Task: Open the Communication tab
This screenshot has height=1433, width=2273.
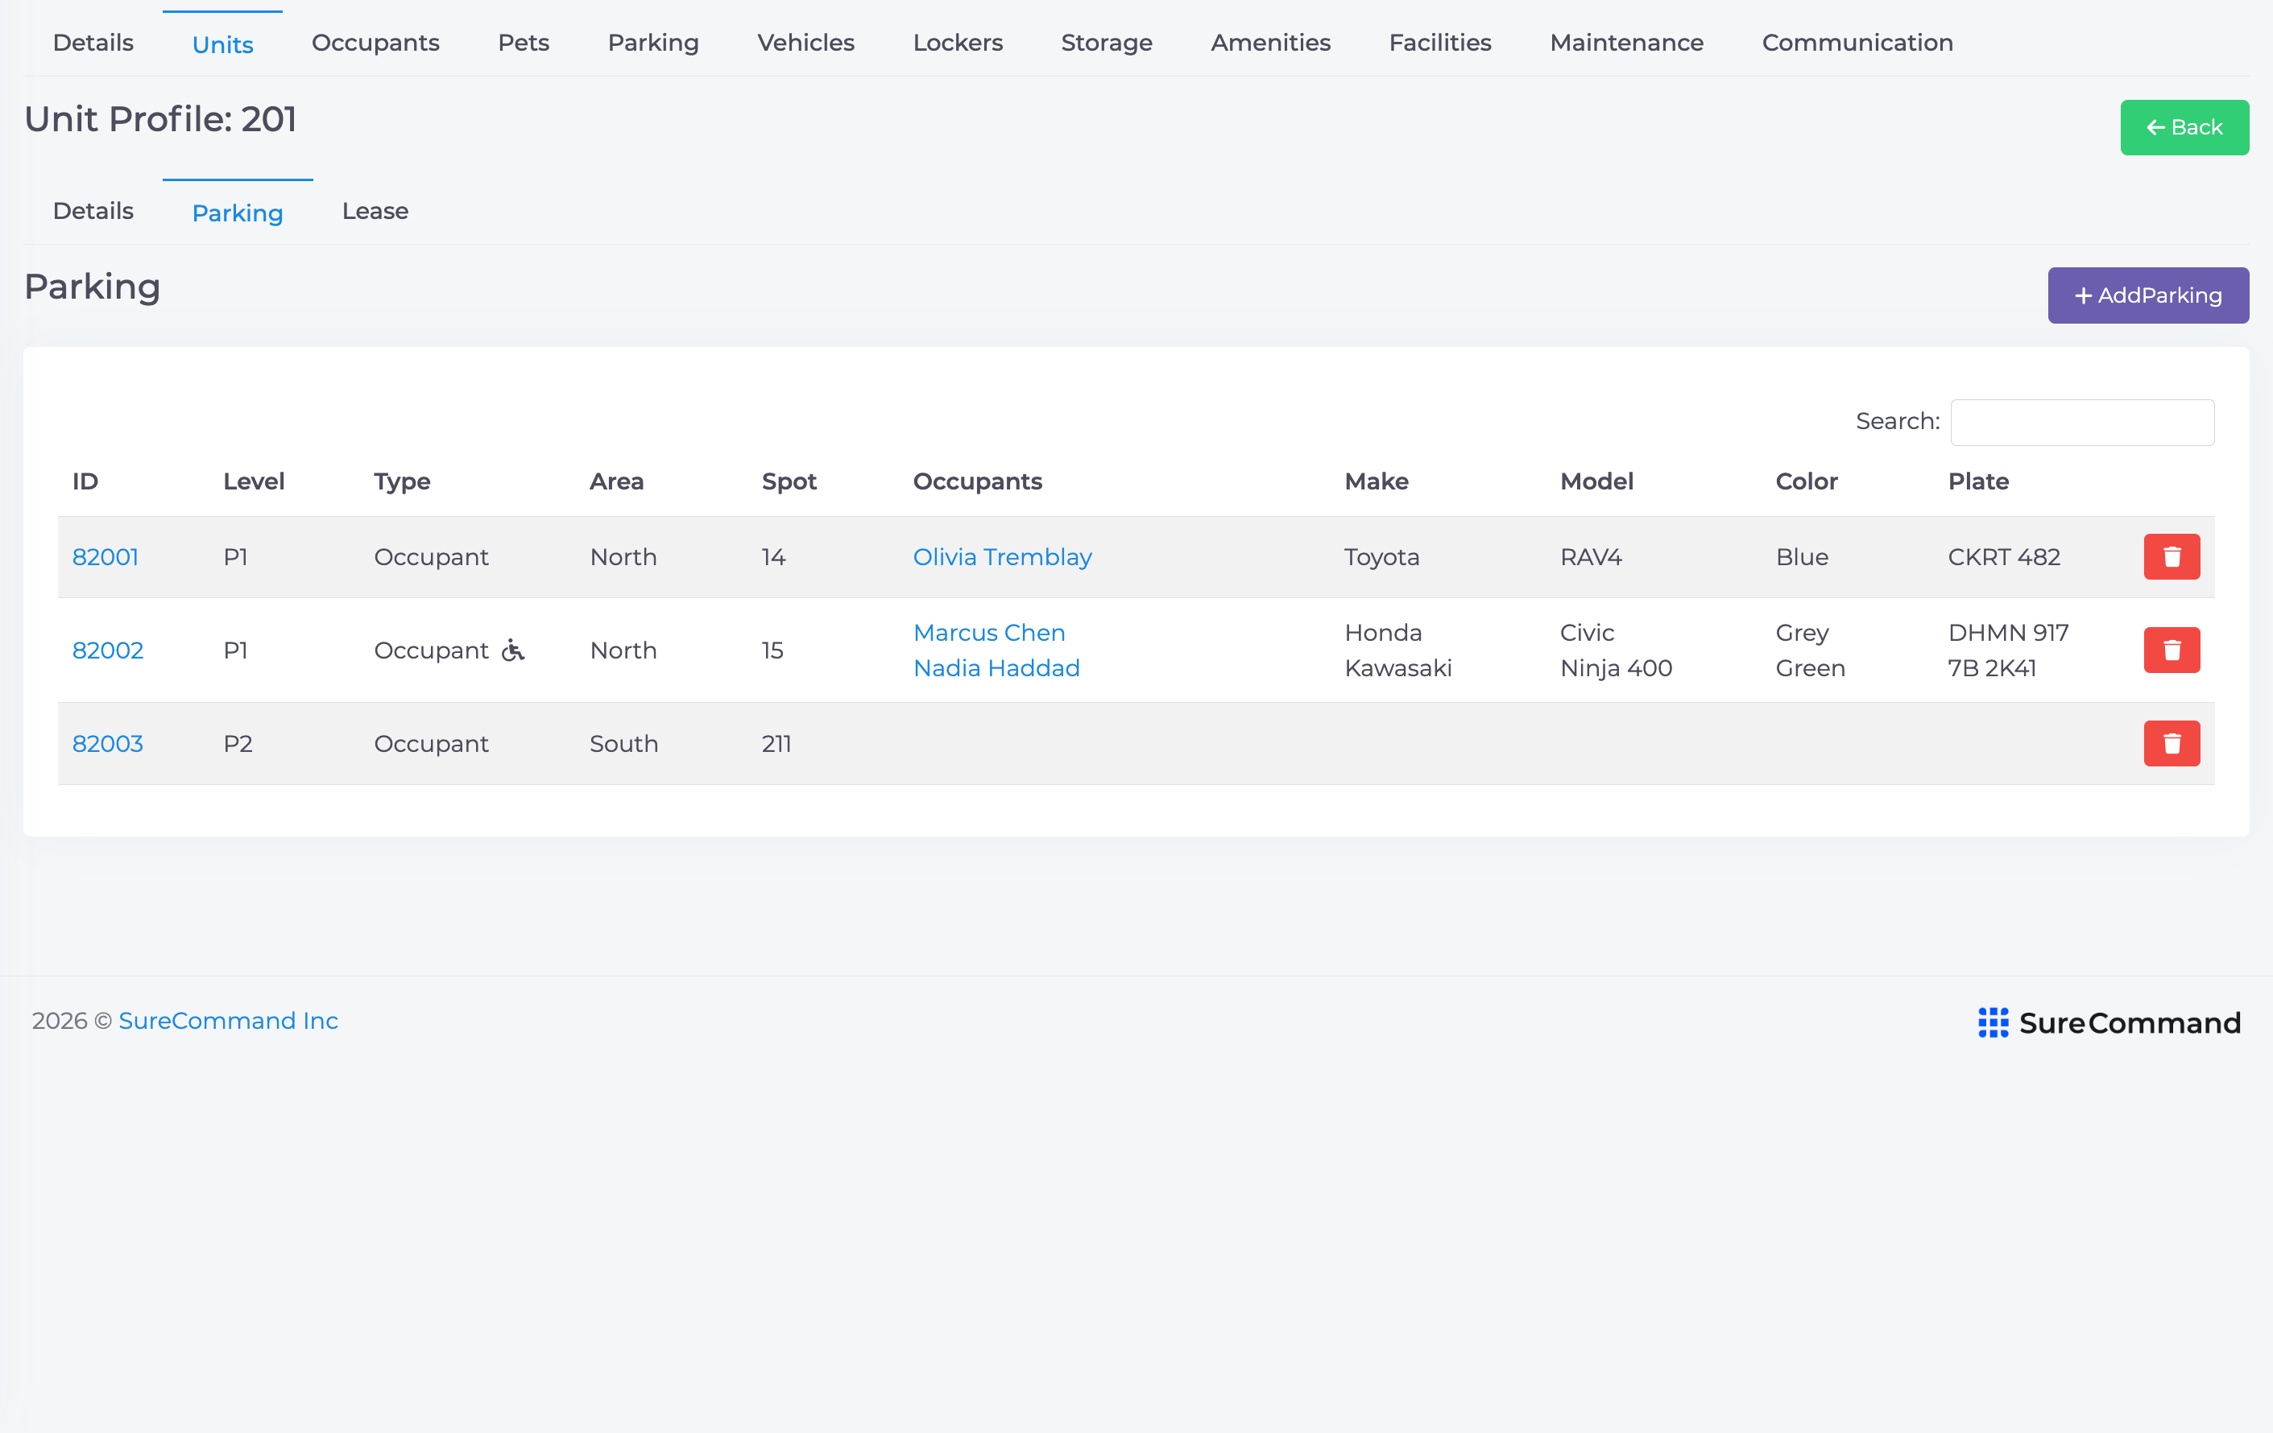Action: 1857,43
